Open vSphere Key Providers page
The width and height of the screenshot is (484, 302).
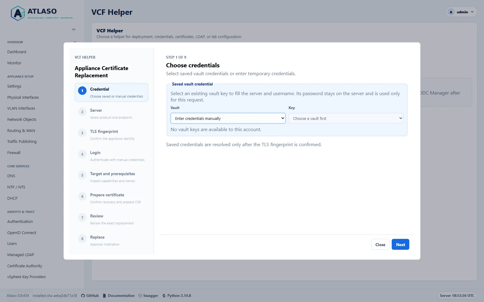pyautogui.click(x=27, y=277)
